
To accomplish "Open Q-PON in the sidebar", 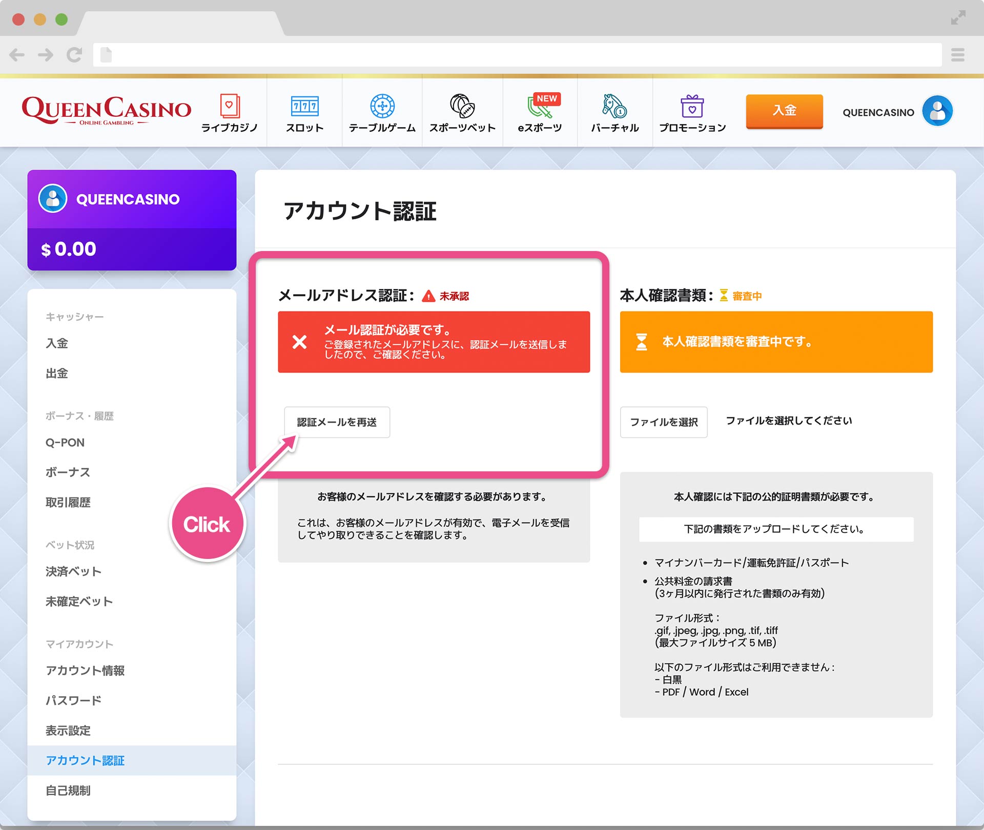I will [65, 443].
